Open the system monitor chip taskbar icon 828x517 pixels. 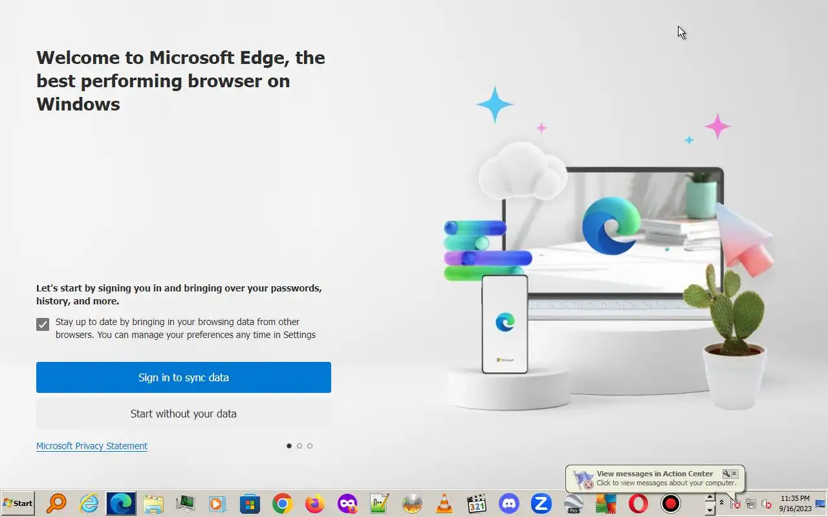186,503
